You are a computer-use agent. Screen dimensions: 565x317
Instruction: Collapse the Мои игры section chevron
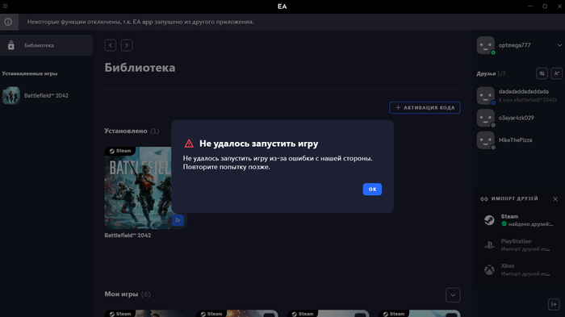[x=453, y=295]
